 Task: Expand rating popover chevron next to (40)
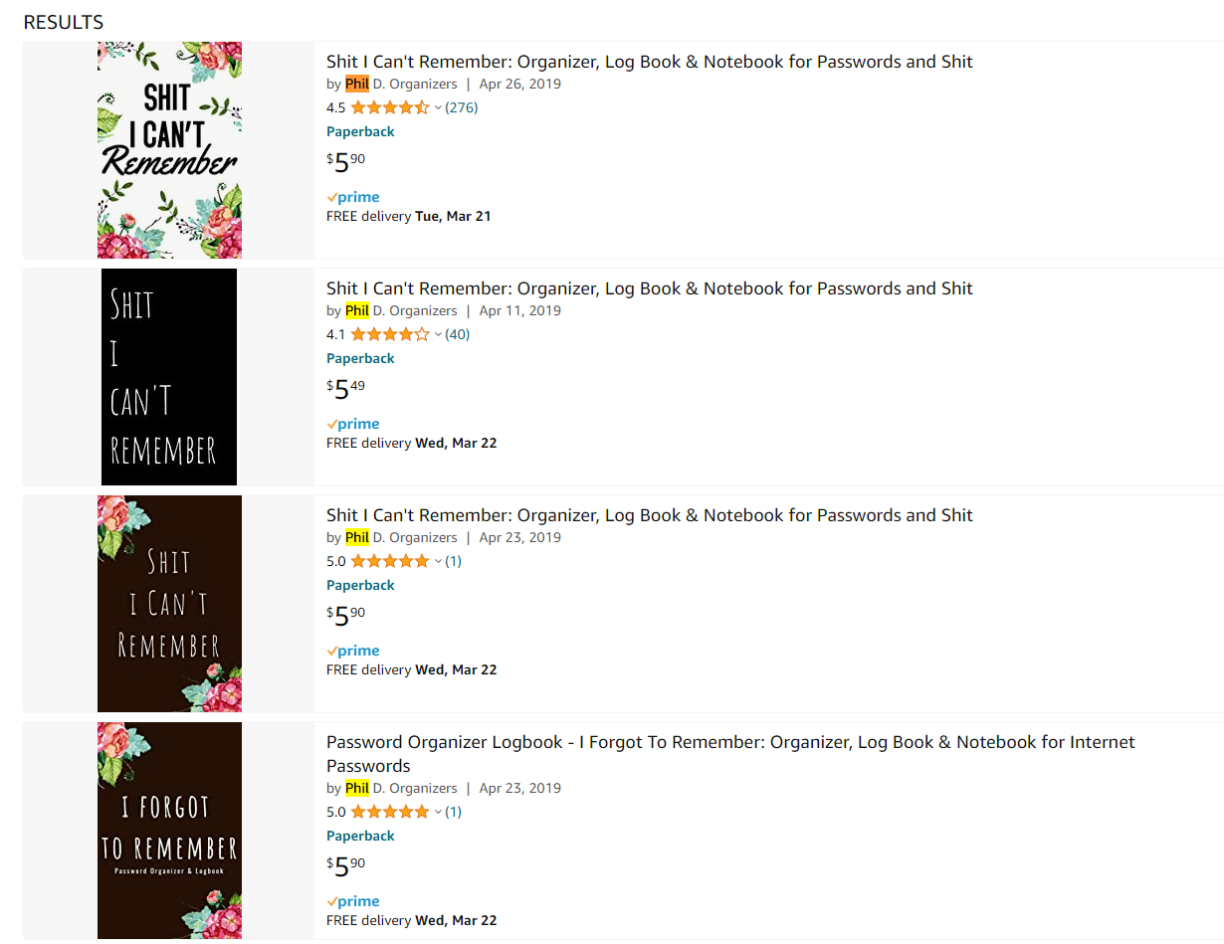click(438, 335)
